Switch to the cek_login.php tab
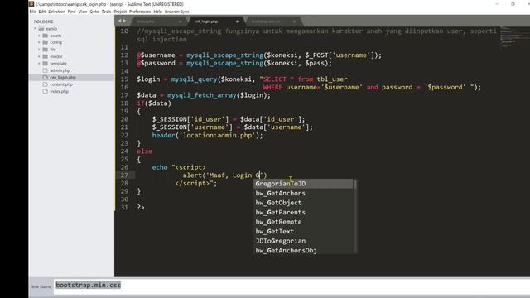The height and width of the screenshot is (298, 530). pos(215,22)
